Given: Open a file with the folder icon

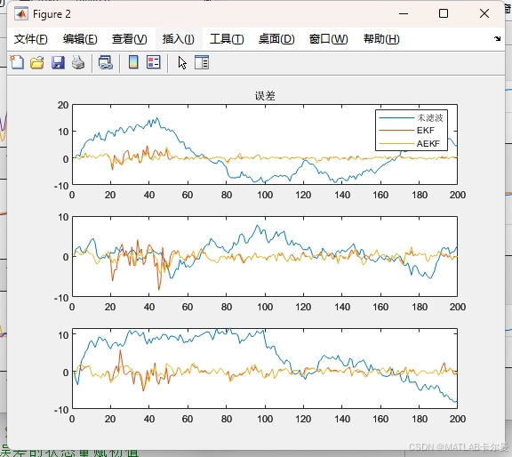Looking at the screenshot, I should pyautogui.click(x=37, y=62).
